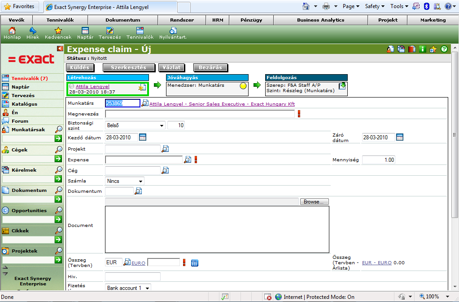Open Kezdő dátum calendar picker
Screen dimensions: 459x302
click(143, 137)
